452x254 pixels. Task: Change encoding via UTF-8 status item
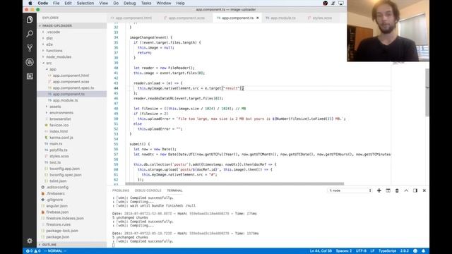coord(361,251)
